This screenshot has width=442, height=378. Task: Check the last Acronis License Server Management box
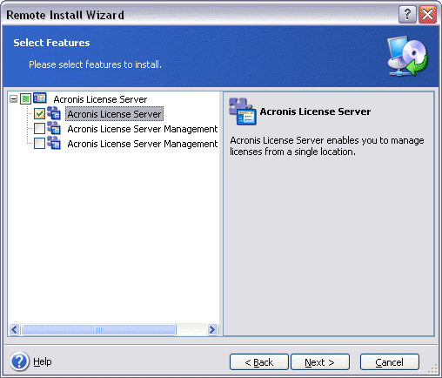(39, 143)
